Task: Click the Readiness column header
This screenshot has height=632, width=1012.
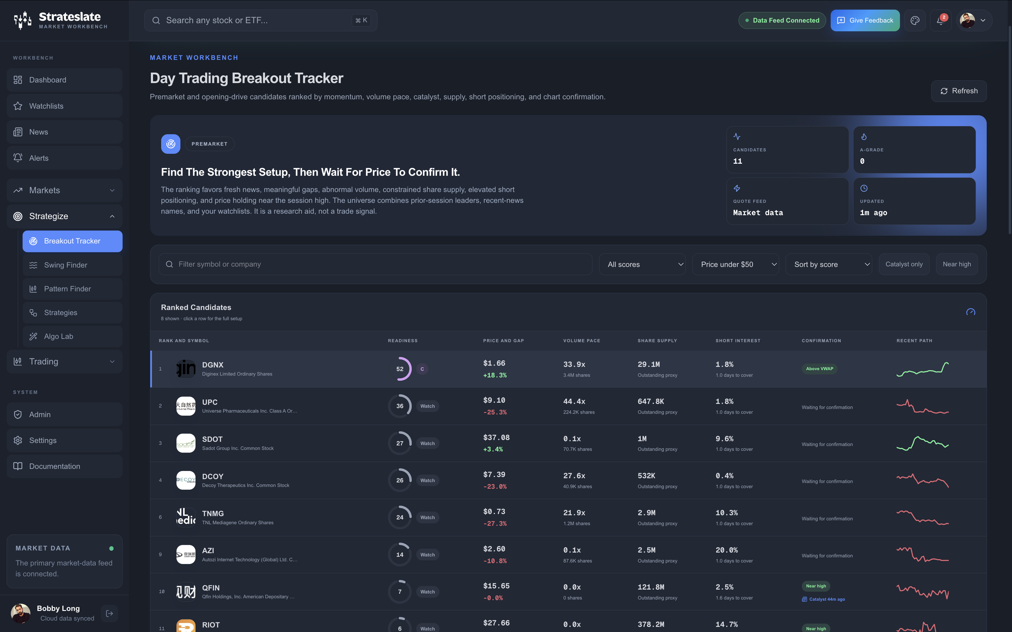Action: (x=402, y=341)
